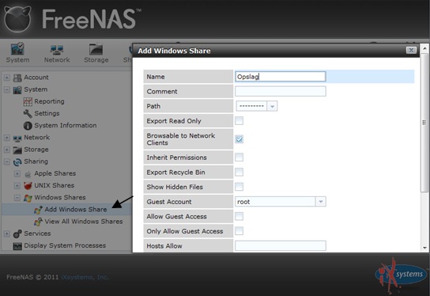Click the Windows Shares flag icon
Image resolution: width=430 pixels, height=296 pixels.
[28, 198]
